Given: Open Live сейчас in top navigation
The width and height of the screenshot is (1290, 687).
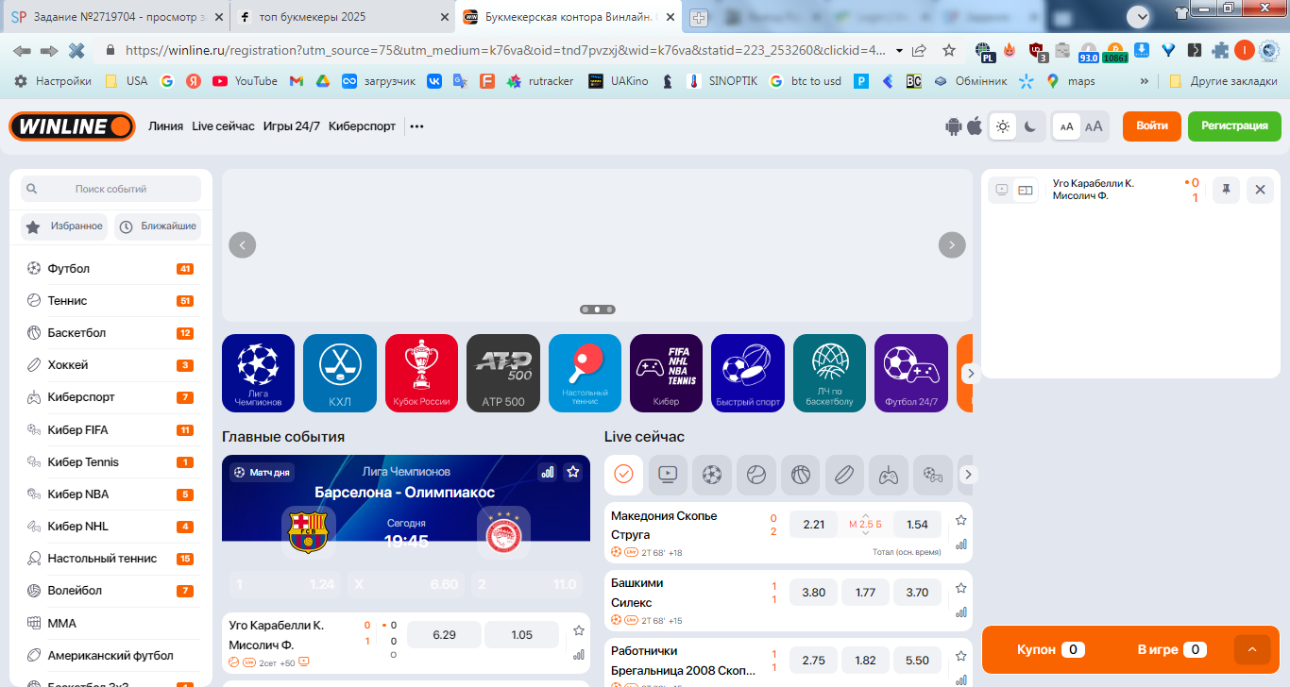Looking at the screenshot, I should tap(223, 126).
